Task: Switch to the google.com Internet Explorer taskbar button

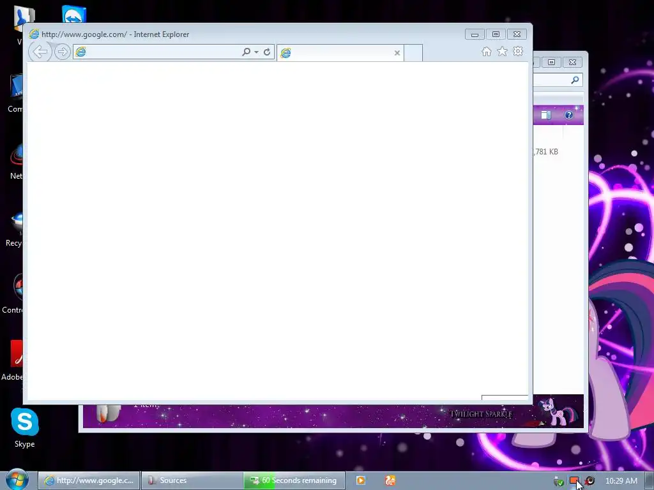Action: tap(89, 480)
